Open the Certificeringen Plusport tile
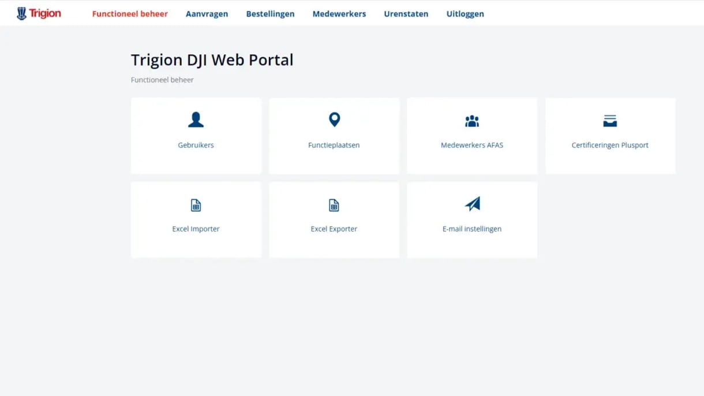The image size is (704, 396). [x=610, y=136]
